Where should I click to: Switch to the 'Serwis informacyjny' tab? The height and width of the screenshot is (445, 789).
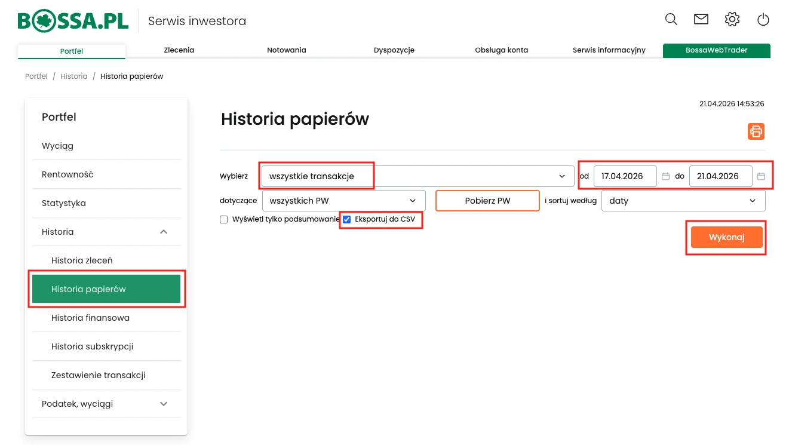609,50
